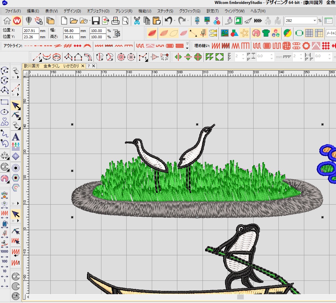Screen dimensions: 336x303
Task: Toggle the rulers and guides icon
Action: point(319,33)
